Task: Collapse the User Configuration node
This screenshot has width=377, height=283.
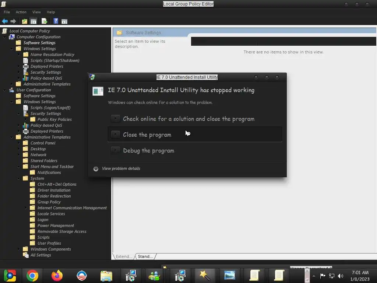Action: 4,90
